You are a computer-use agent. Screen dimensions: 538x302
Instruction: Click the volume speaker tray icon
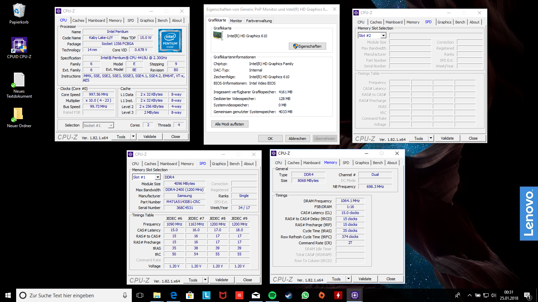tap(494, 295)
